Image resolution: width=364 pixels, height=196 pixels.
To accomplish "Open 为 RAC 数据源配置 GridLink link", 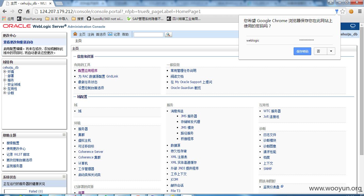I will (x=98, y=76).
